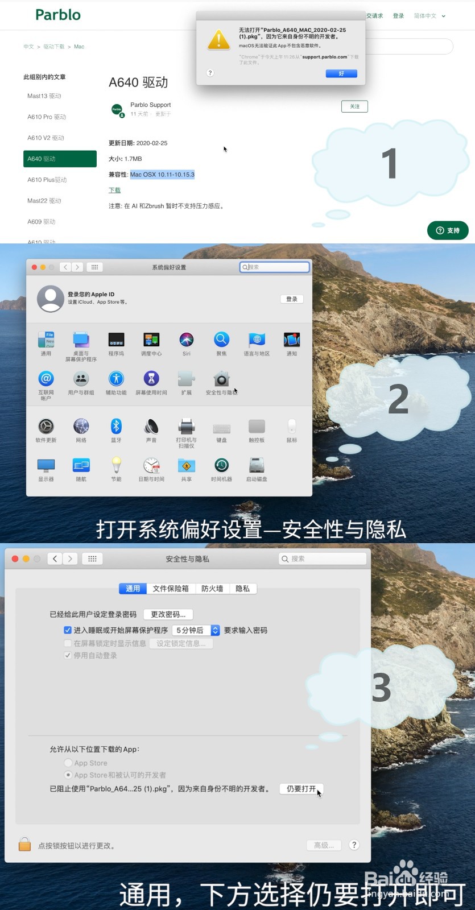Image resolution: width=475 pixels, height=910 pixels.
Task: Open 启动磁盘 (Startup Disk) icon
Action: [x=257, y=466]
